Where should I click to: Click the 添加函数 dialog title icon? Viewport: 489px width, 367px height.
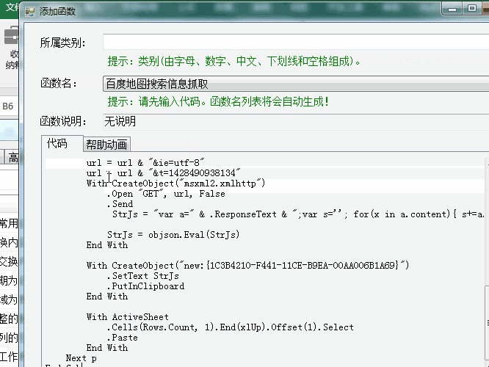(x=30, y=12)
